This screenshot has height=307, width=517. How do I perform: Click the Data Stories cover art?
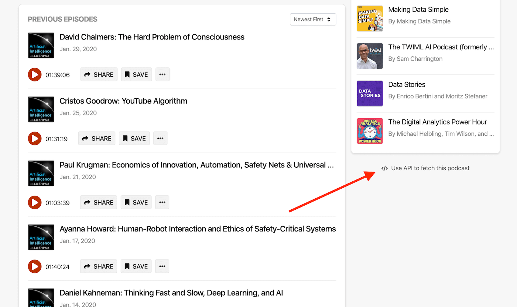click(370, 94)
